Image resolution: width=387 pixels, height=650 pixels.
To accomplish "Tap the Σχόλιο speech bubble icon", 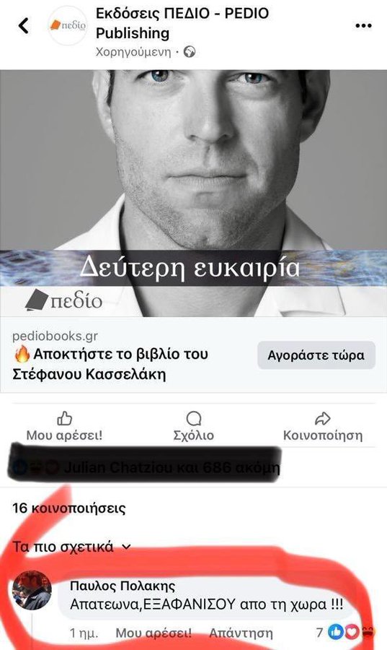I will click(x=193, y=418).
